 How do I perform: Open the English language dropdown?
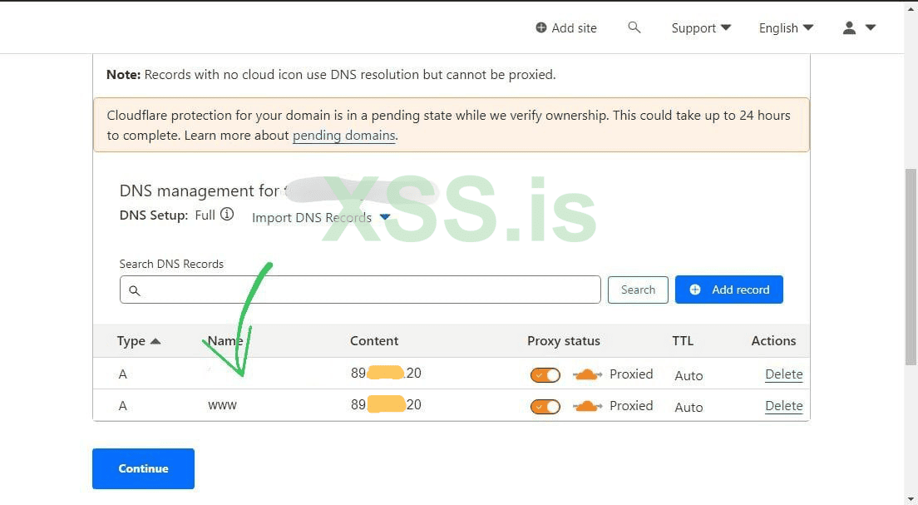coord(786,27)
